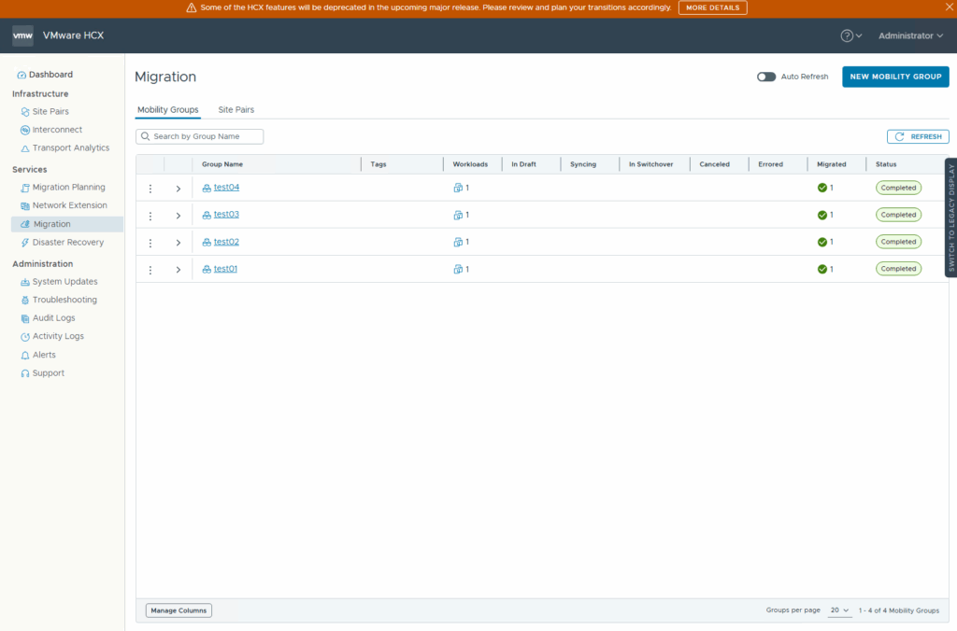957x631 pixels.
Task: Open three-dot actions menu for test04
Action: (150, 189)
